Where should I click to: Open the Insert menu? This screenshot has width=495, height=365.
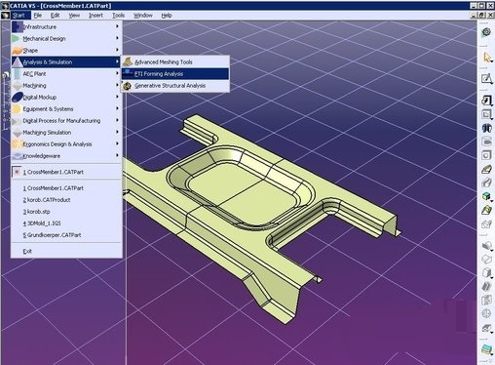pos(95,16)
